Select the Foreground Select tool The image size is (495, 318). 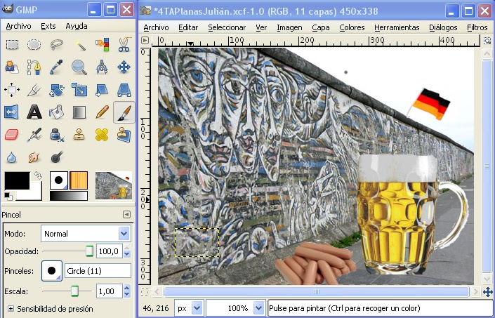[12, 67]
